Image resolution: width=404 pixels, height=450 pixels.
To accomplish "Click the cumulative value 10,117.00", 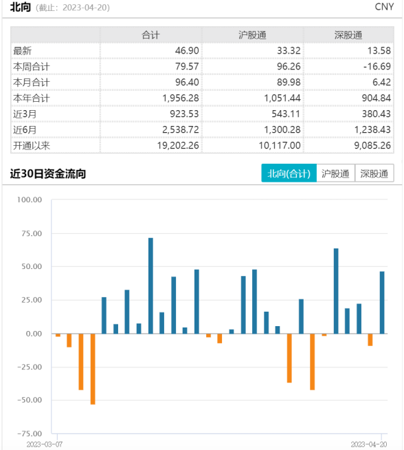I will click(x=280, y=145).
